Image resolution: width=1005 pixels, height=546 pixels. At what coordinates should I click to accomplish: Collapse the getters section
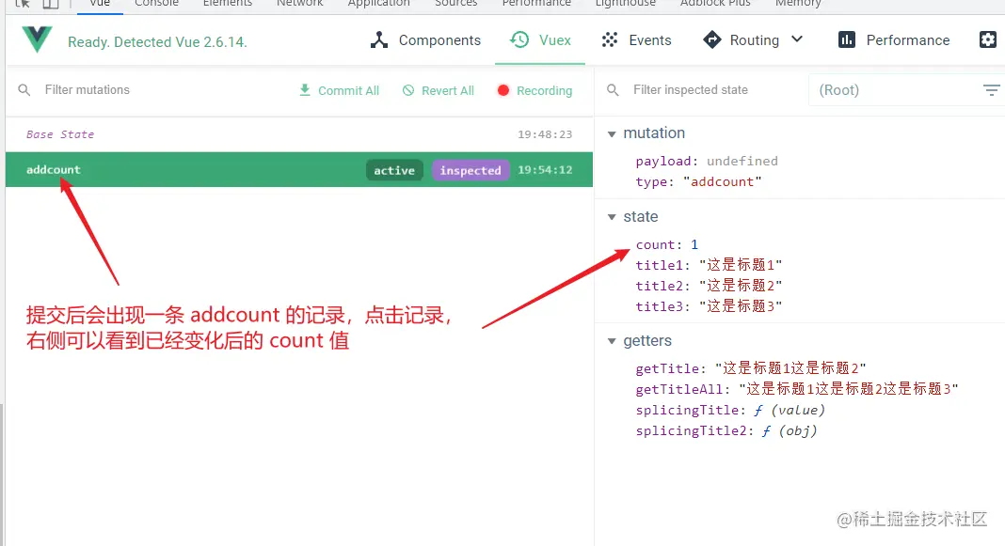click(612, 342)
